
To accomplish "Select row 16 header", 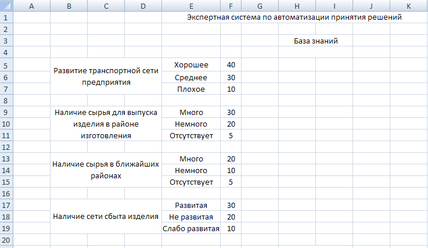I will (6, 193).
